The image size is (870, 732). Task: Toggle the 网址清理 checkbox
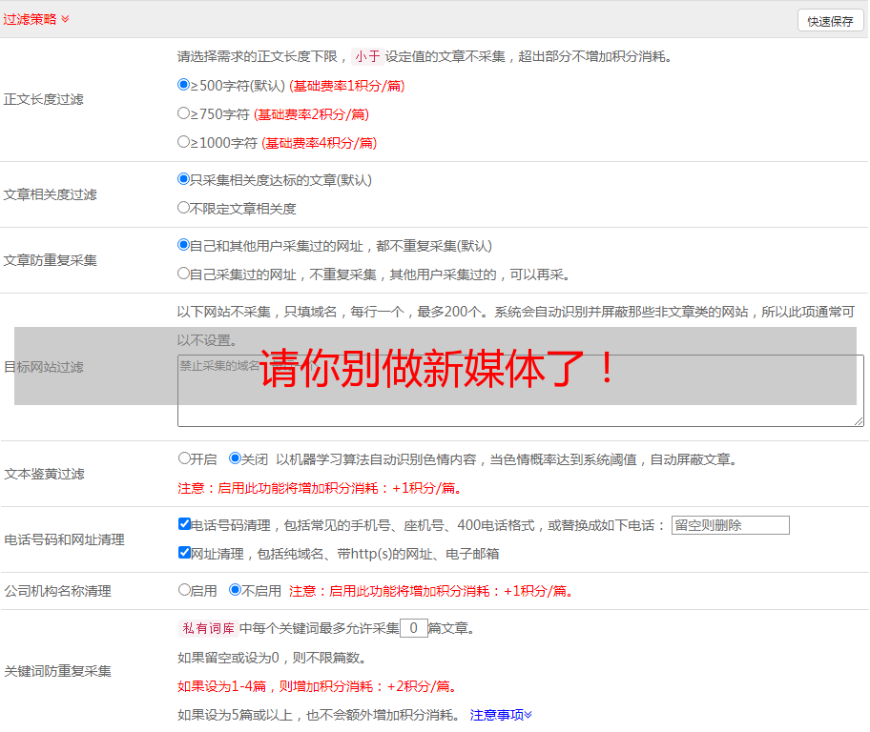coord(185,553)
